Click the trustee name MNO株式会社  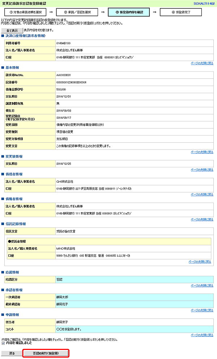[66, 249]
